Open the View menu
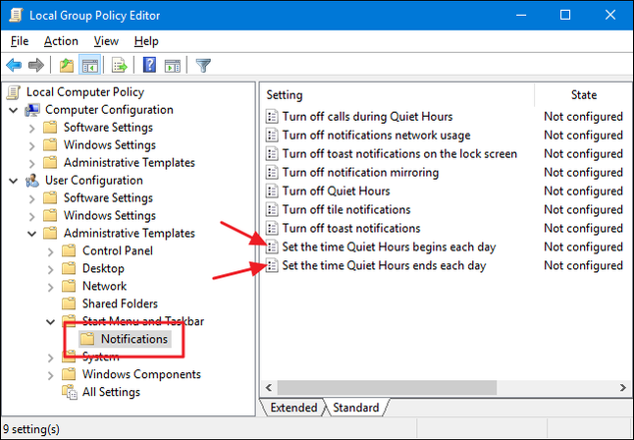 106,41
